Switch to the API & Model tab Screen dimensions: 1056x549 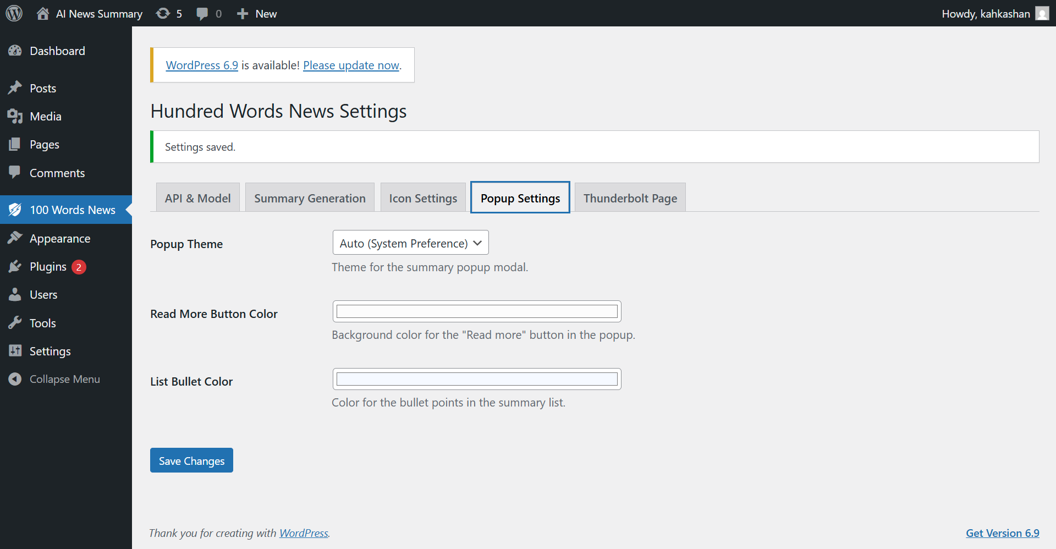(x=197, y=197)
